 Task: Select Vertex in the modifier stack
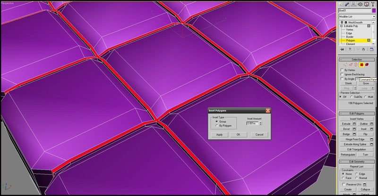click(350, 30)
